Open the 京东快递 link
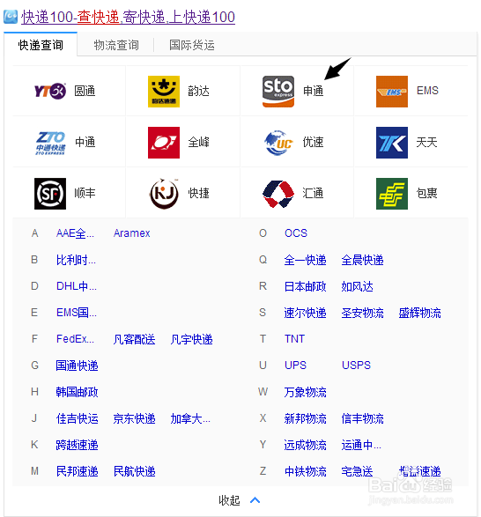 (x=134, y=418)
